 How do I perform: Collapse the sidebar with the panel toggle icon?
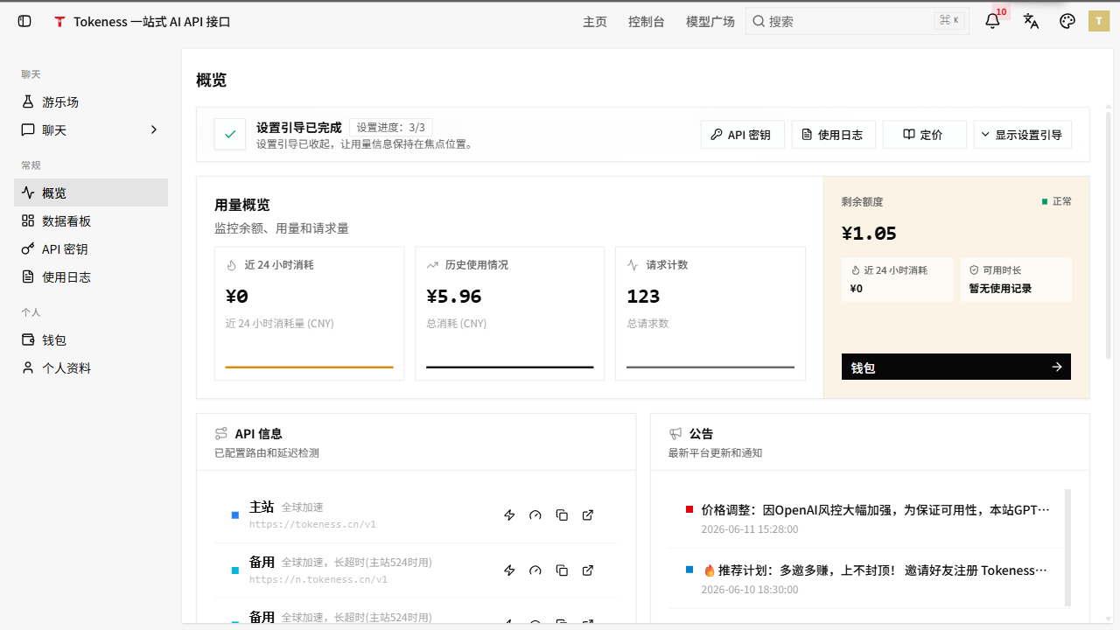[x=24, y=21]
